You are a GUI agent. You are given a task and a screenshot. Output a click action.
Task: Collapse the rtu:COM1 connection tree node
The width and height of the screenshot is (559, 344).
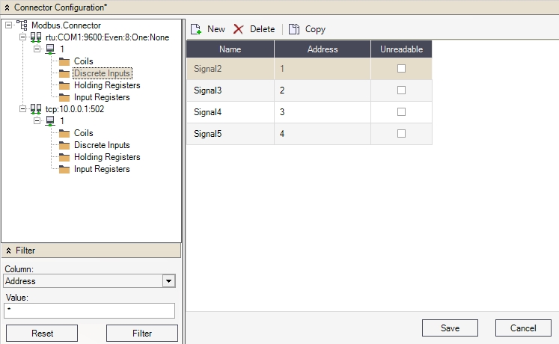click(x=23, y=37)
